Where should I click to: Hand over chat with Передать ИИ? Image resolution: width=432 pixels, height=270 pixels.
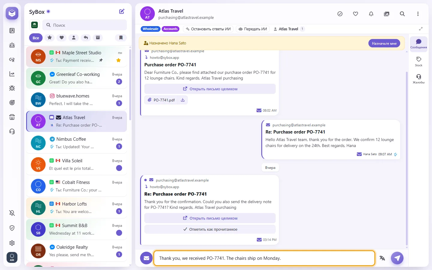(253, 29)
